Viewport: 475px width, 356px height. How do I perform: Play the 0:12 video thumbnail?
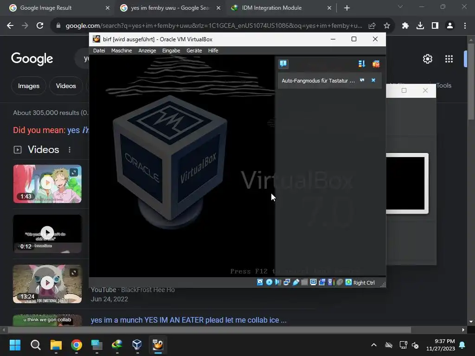click(47, 234)
